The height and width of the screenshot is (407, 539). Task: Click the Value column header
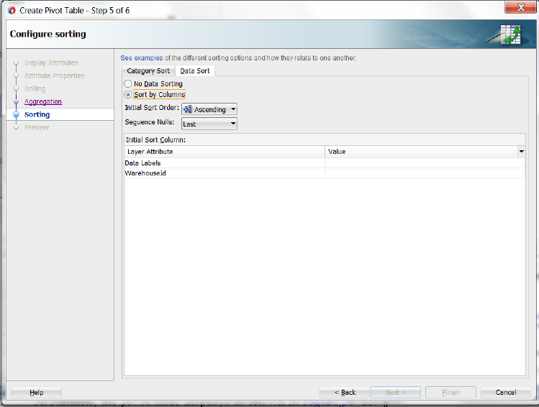tap(421, 152)
